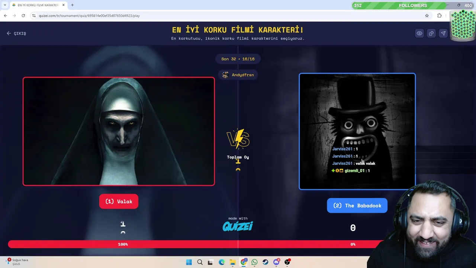Click the paper plane share icon
476x268 pixels.
(443, 33)
